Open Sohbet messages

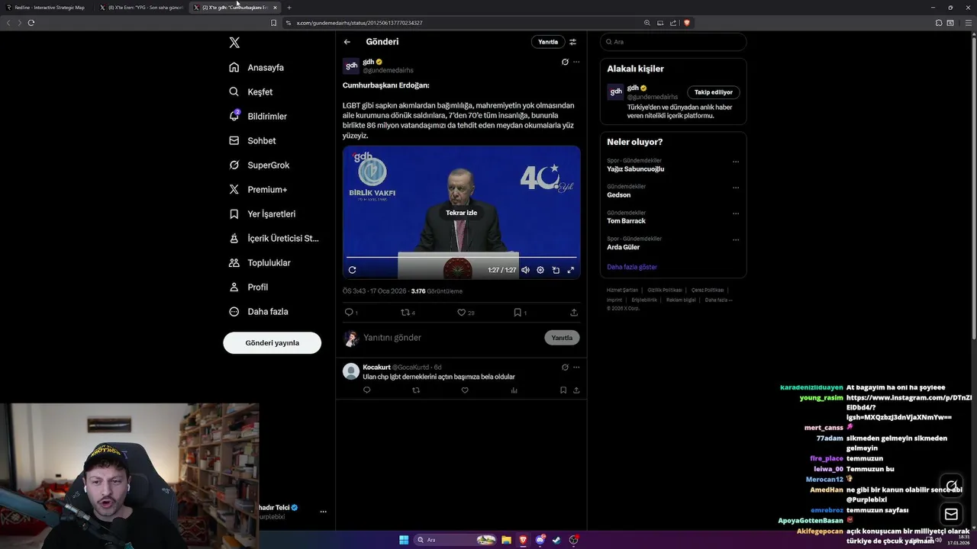click(253, 140)
